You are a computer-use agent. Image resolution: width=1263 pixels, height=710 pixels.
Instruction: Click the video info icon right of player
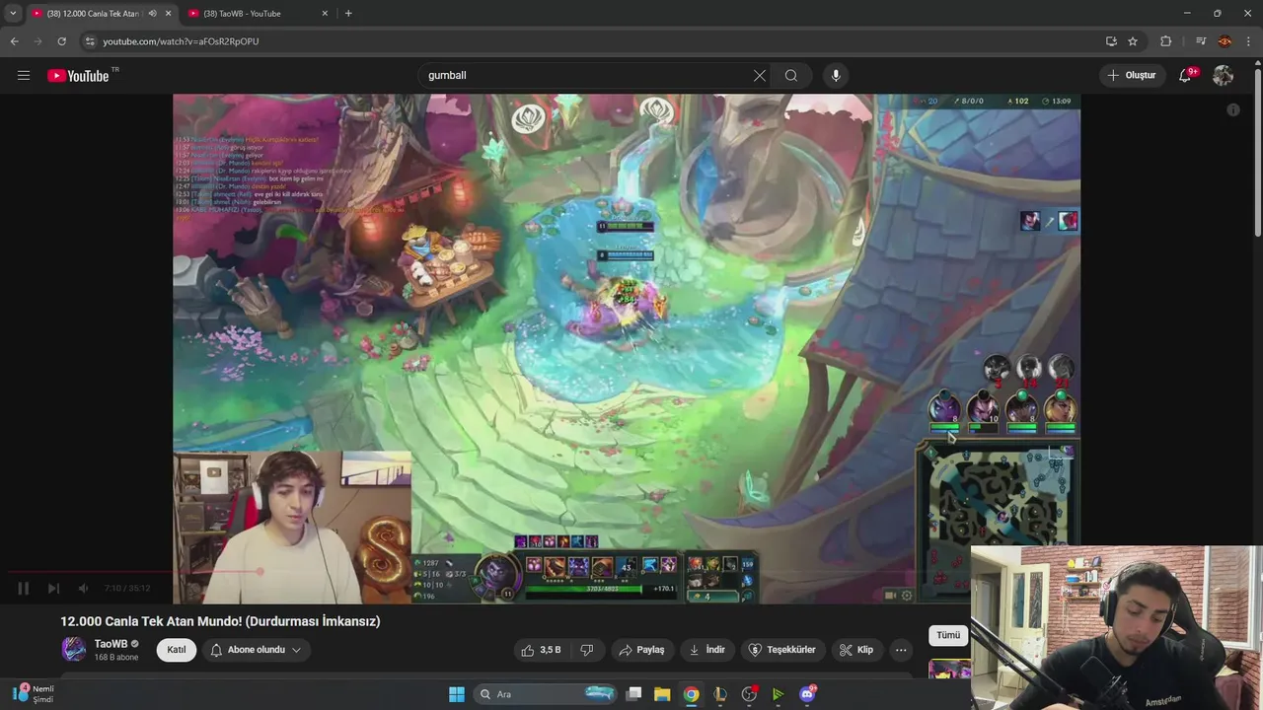point(1233,110)
